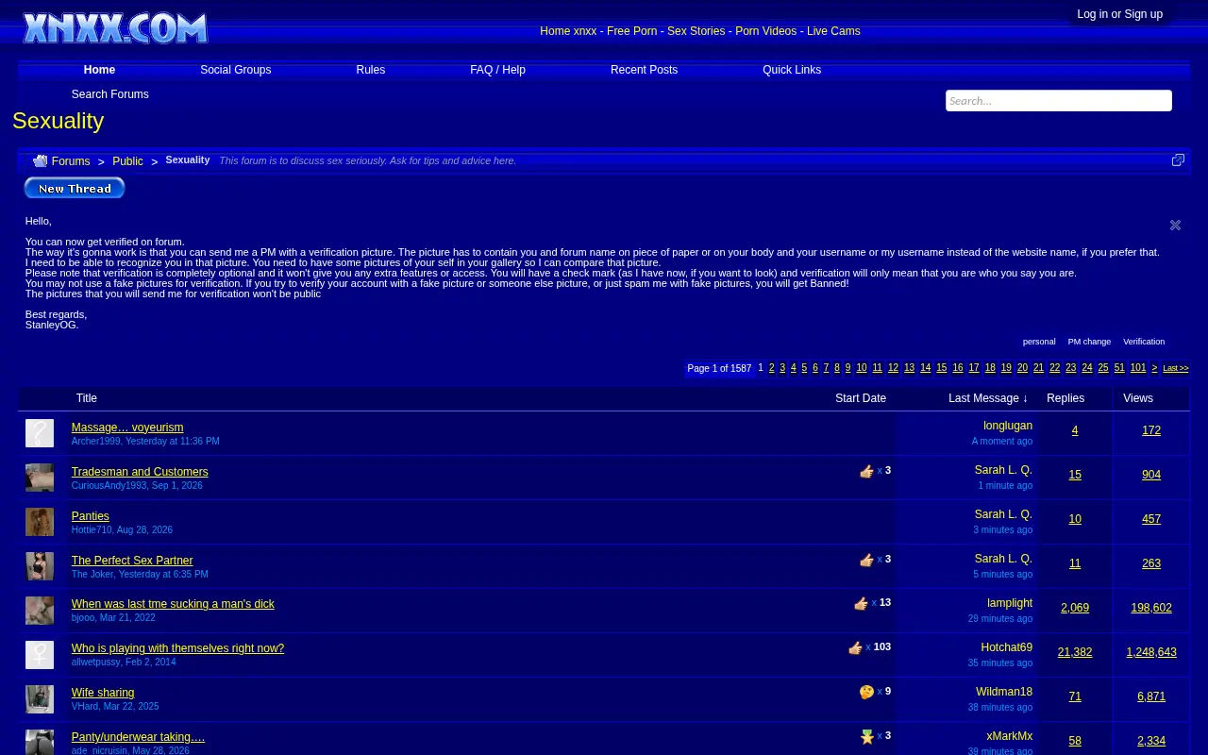Click the forum home icon beside Forums
This screenshot has height=755, width=1208.
[40, 161]
